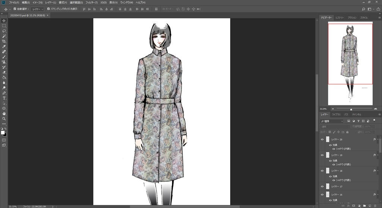Open auto-select Layer dropdown
382x208 pixels.
point(37,9)
